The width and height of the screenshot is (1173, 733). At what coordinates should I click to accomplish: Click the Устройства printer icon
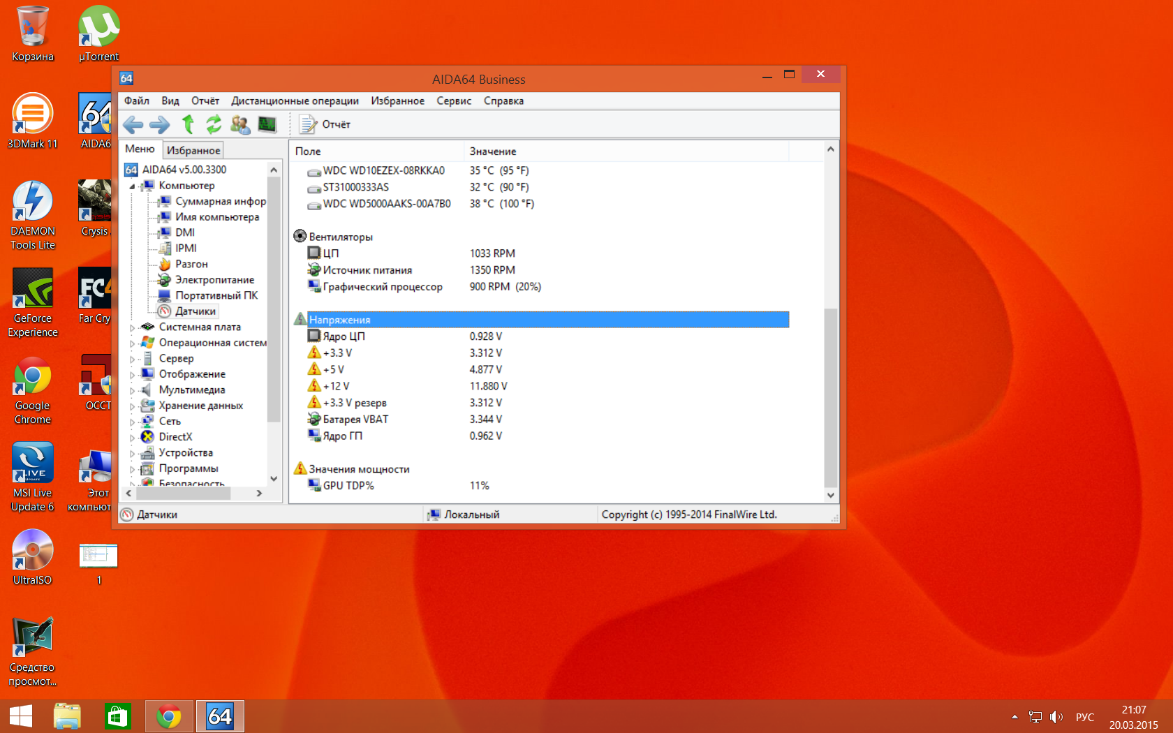[147, 453]
